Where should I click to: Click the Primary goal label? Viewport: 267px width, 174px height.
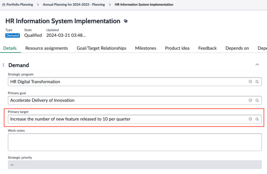click(17, 93)
